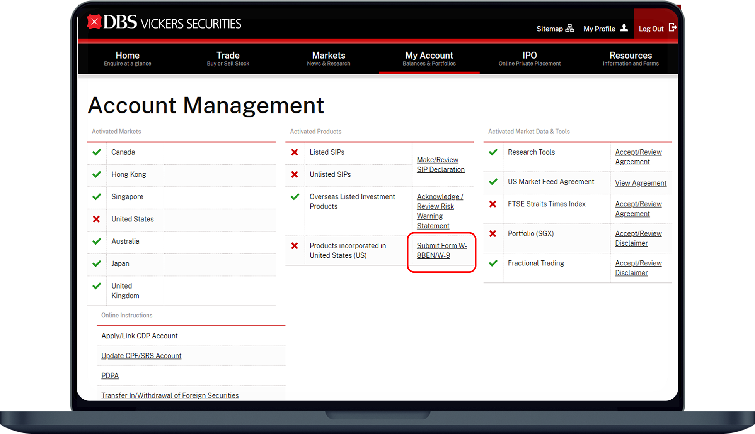
Task: Open the Resources tab
Action: click(x=631, y=58)
